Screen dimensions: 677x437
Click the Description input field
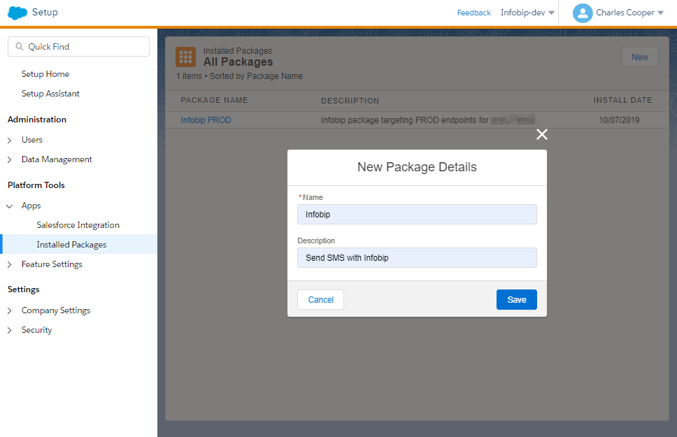click(417, 258)
